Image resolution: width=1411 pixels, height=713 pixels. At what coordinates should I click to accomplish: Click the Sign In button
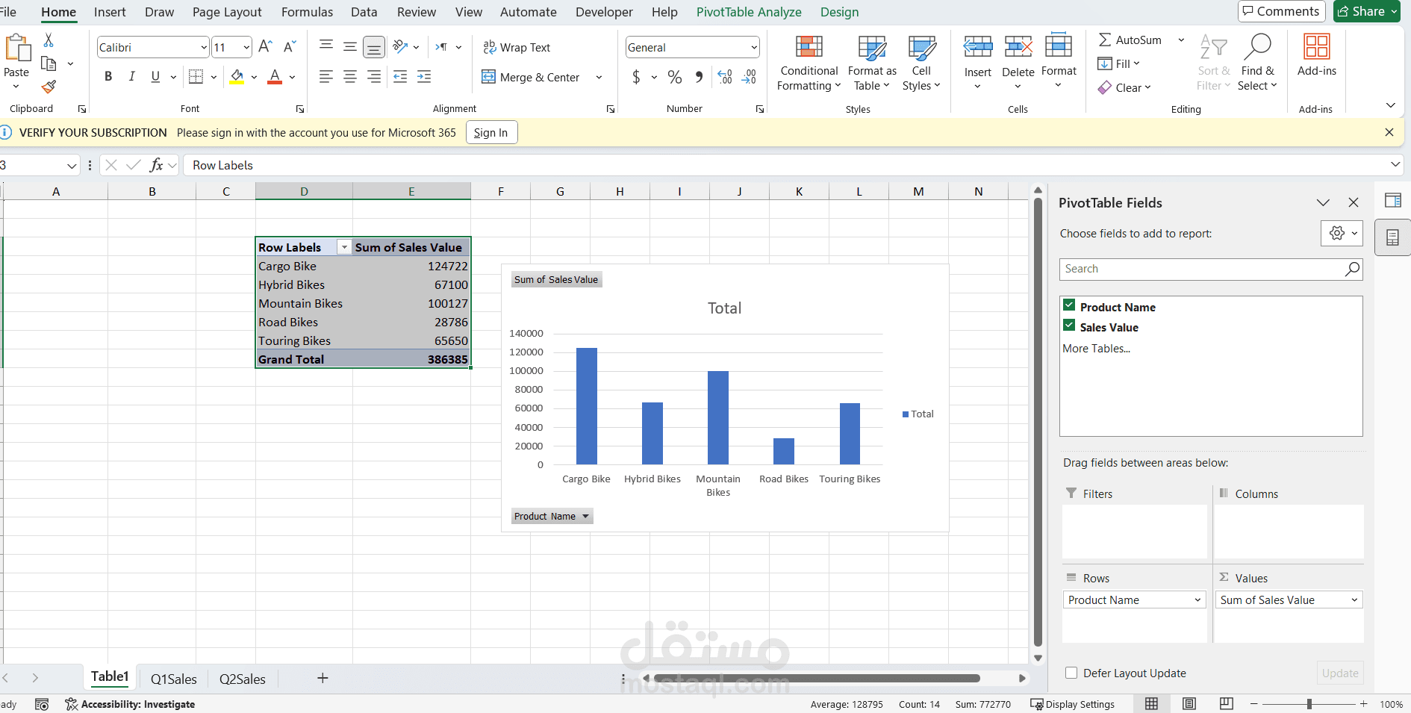491,132
